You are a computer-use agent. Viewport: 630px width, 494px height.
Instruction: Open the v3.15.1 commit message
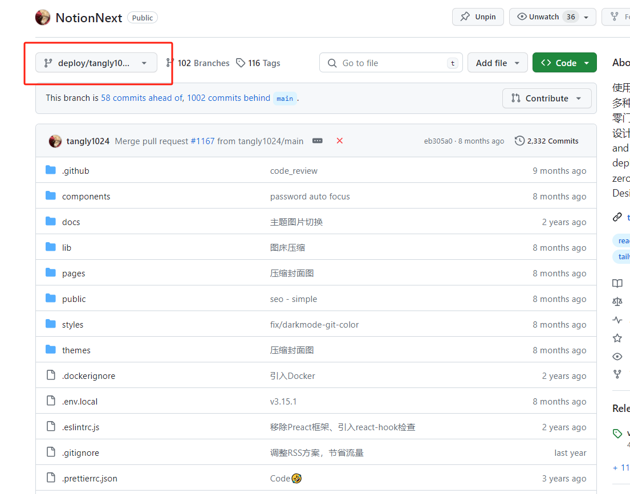(283, 402)
